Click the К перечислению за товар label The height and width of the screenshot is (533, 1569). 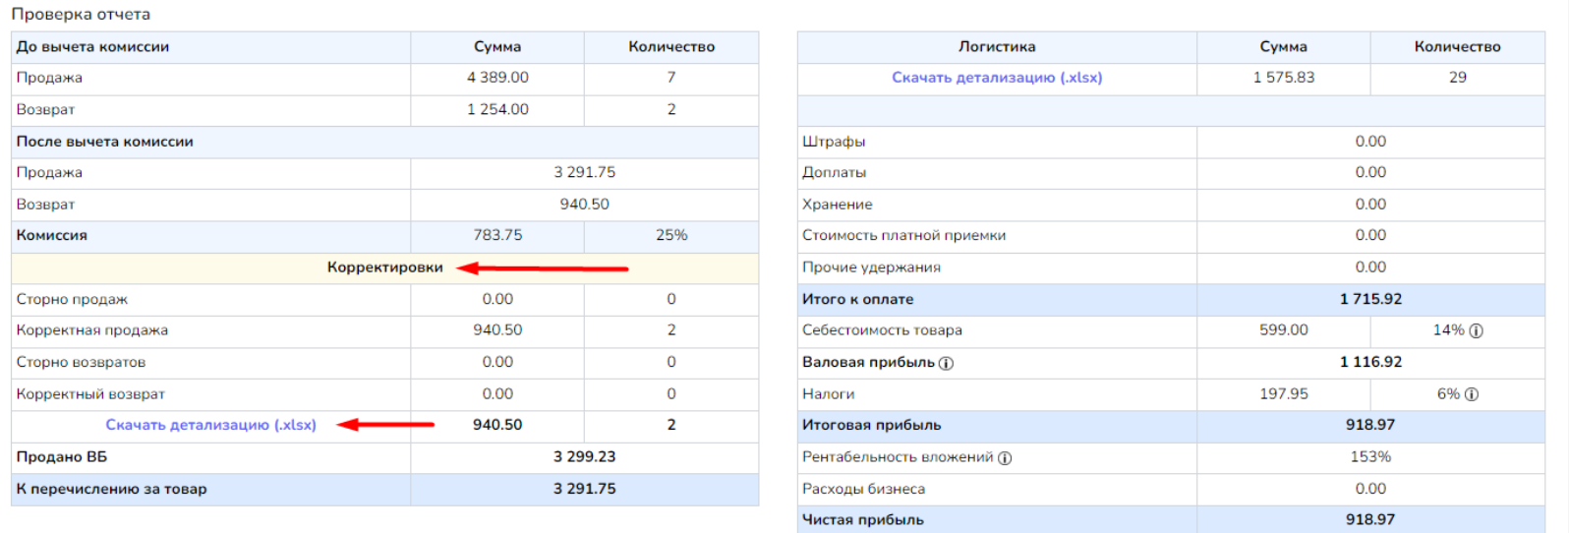click(112, 489)
